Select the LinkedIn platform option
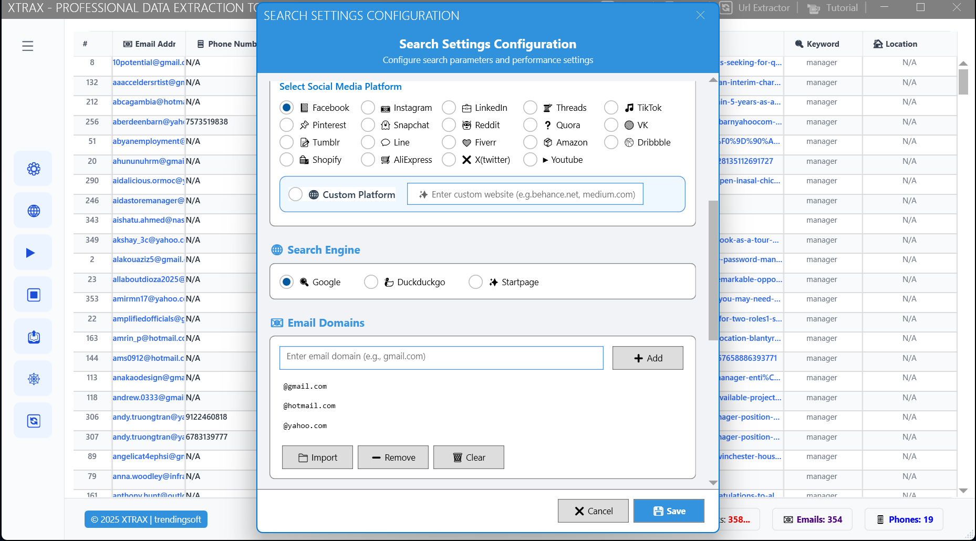Image resolution: width=976 pixels, height=541 pixels. [x=449, y=108]
